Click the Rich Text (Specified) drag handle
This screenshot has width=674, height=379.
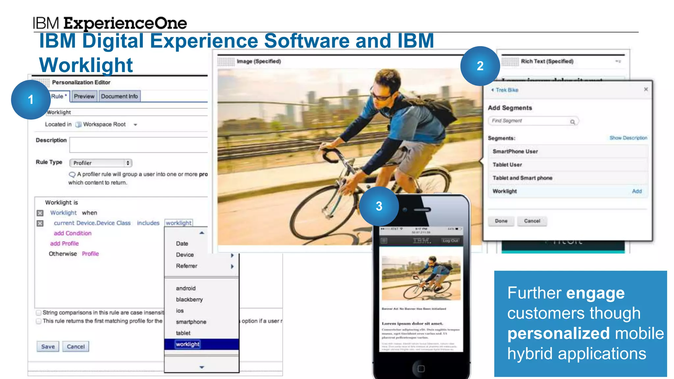pyautogui.click(x=510, y=62)
